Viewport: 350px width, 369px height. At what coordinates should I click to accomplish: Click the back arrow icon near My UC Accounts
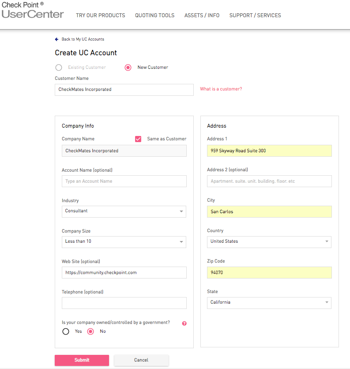click(x=56, y=39)
